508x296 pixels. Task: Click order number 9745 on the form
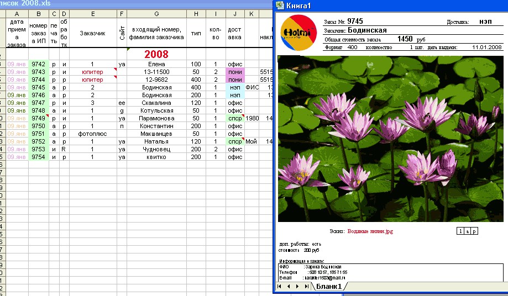point(355,22)
